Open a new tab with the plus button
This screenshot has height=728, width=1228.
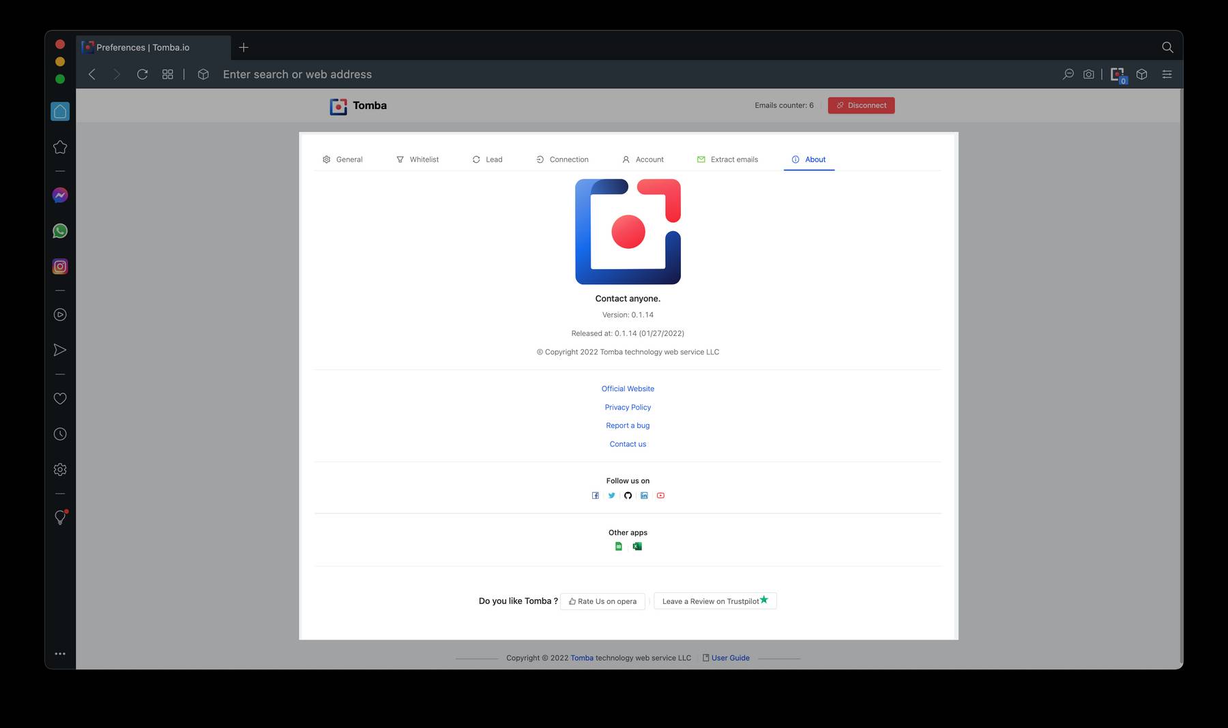pyautogui.click(x=244, y=47)
